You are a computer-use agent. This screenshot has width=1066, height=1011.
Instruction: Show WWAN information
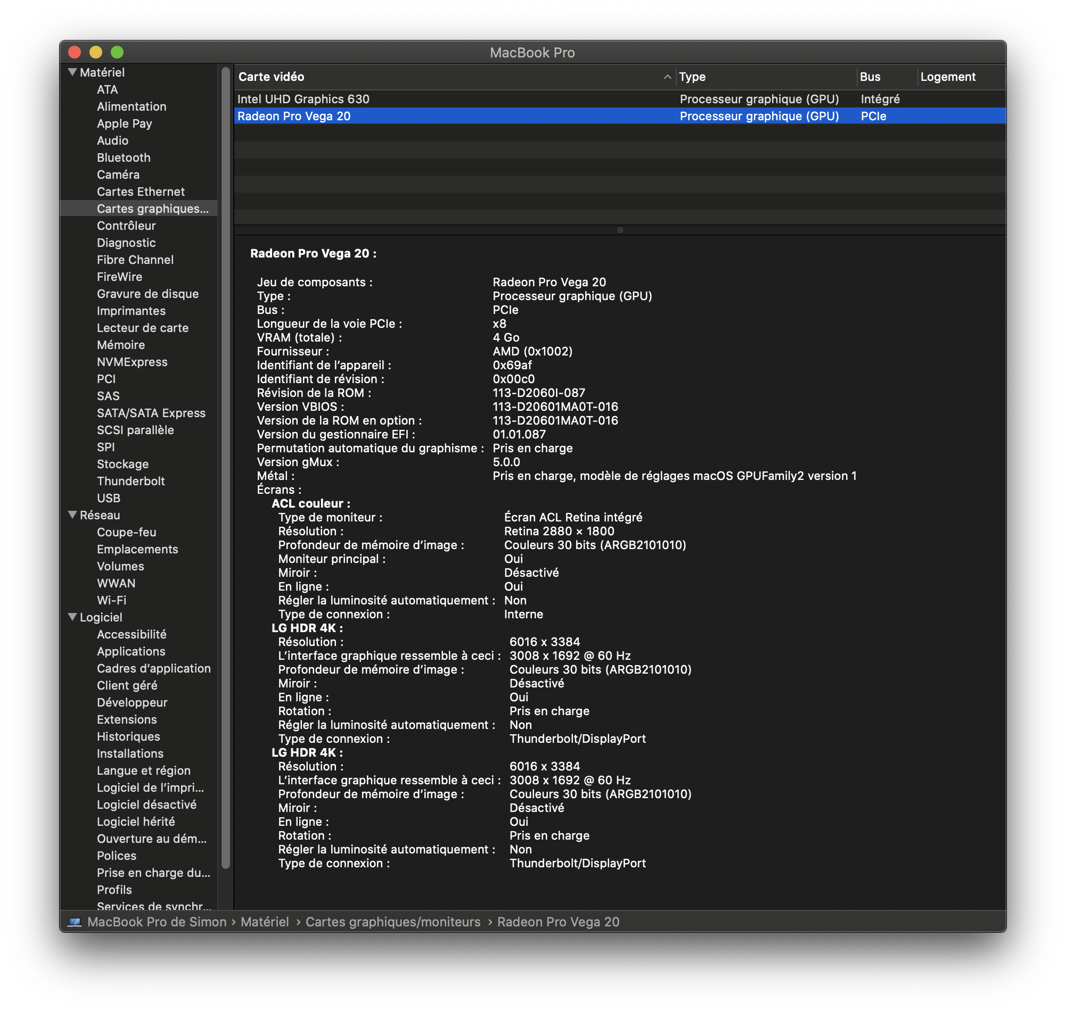tap(116, 584)
